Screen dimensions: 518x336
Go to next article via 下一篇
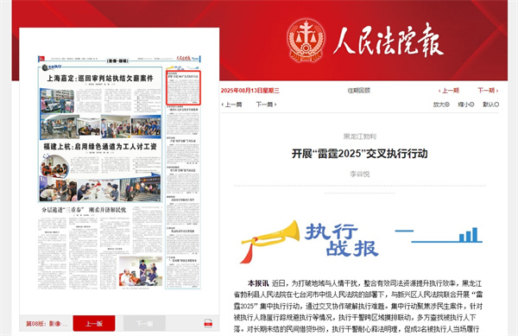point(266,105)
